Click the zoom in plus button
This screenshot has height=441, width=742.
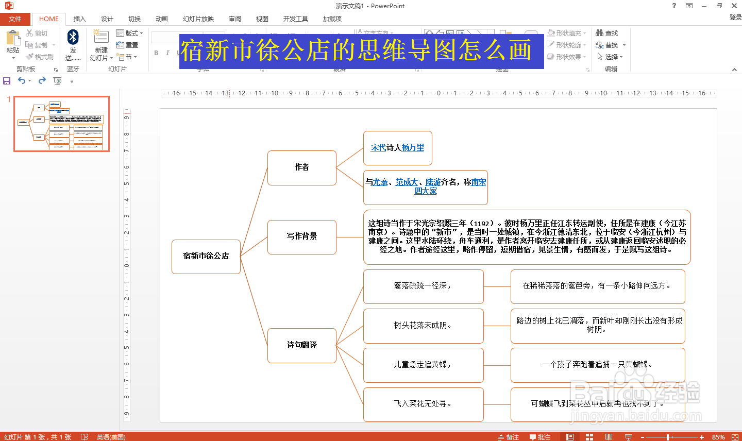coord(702,437)
